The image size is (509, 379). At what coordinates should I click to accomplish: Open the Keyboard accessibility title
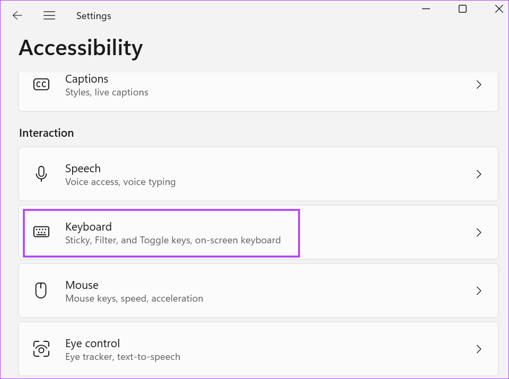(89, 226)
